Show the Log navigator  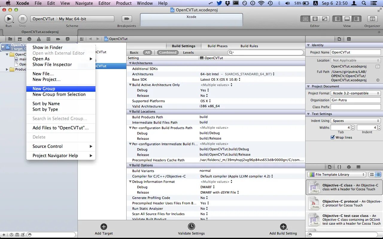click(x=68, y=39)
